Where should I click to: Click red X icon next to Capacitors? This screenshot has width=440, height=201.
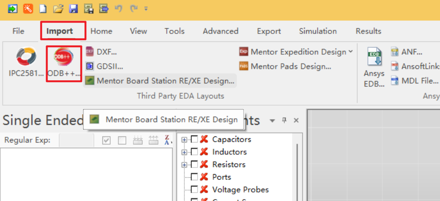point(204,139)
